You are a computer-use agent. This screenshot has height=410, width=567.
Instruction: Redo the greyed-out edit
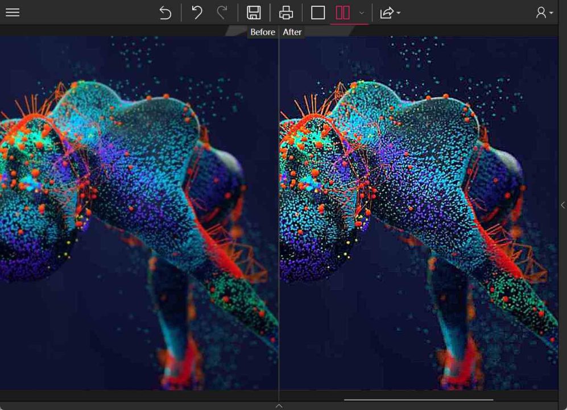click(x=222, y=13)
